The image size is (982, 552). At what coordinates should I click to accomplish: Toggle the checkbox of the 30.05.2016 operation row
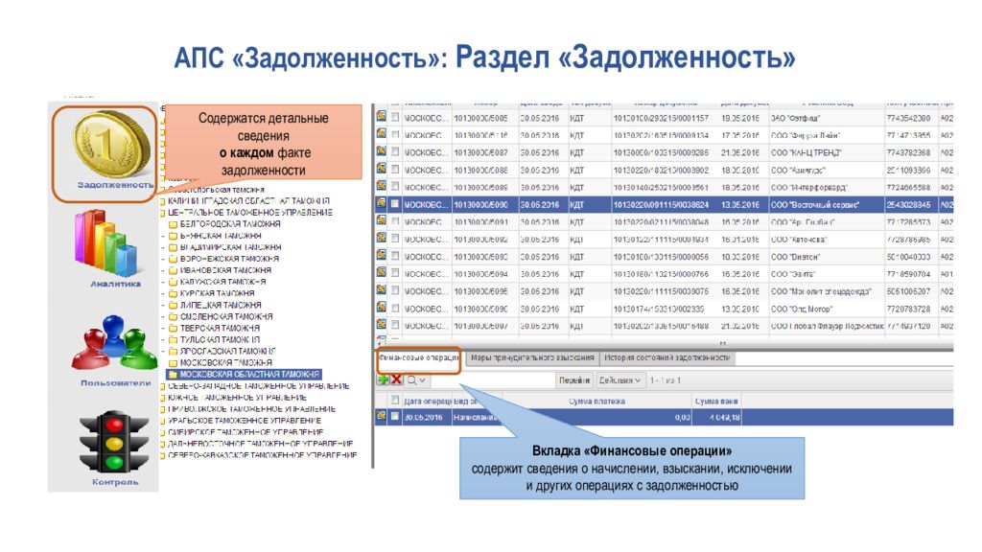pos(395,416)
